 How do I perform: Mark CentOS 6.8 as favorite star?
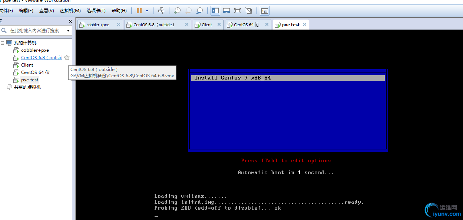[x=67, y=58]
